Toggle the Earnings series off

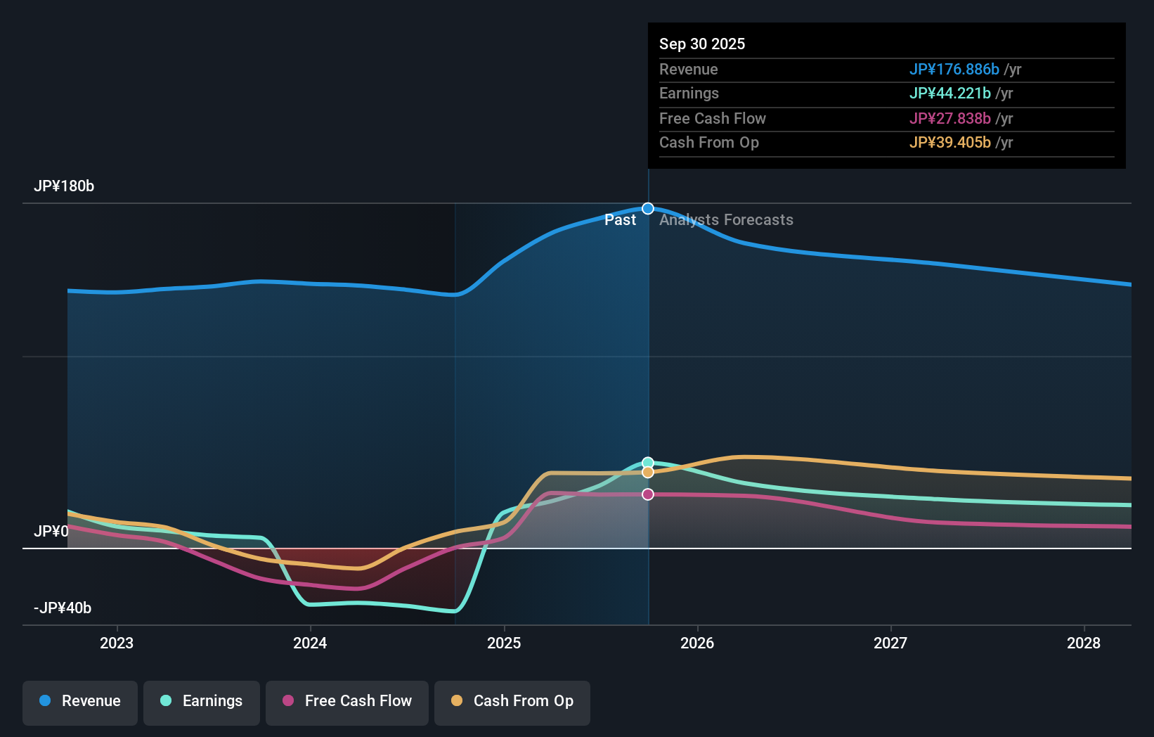tap(201, 701)
